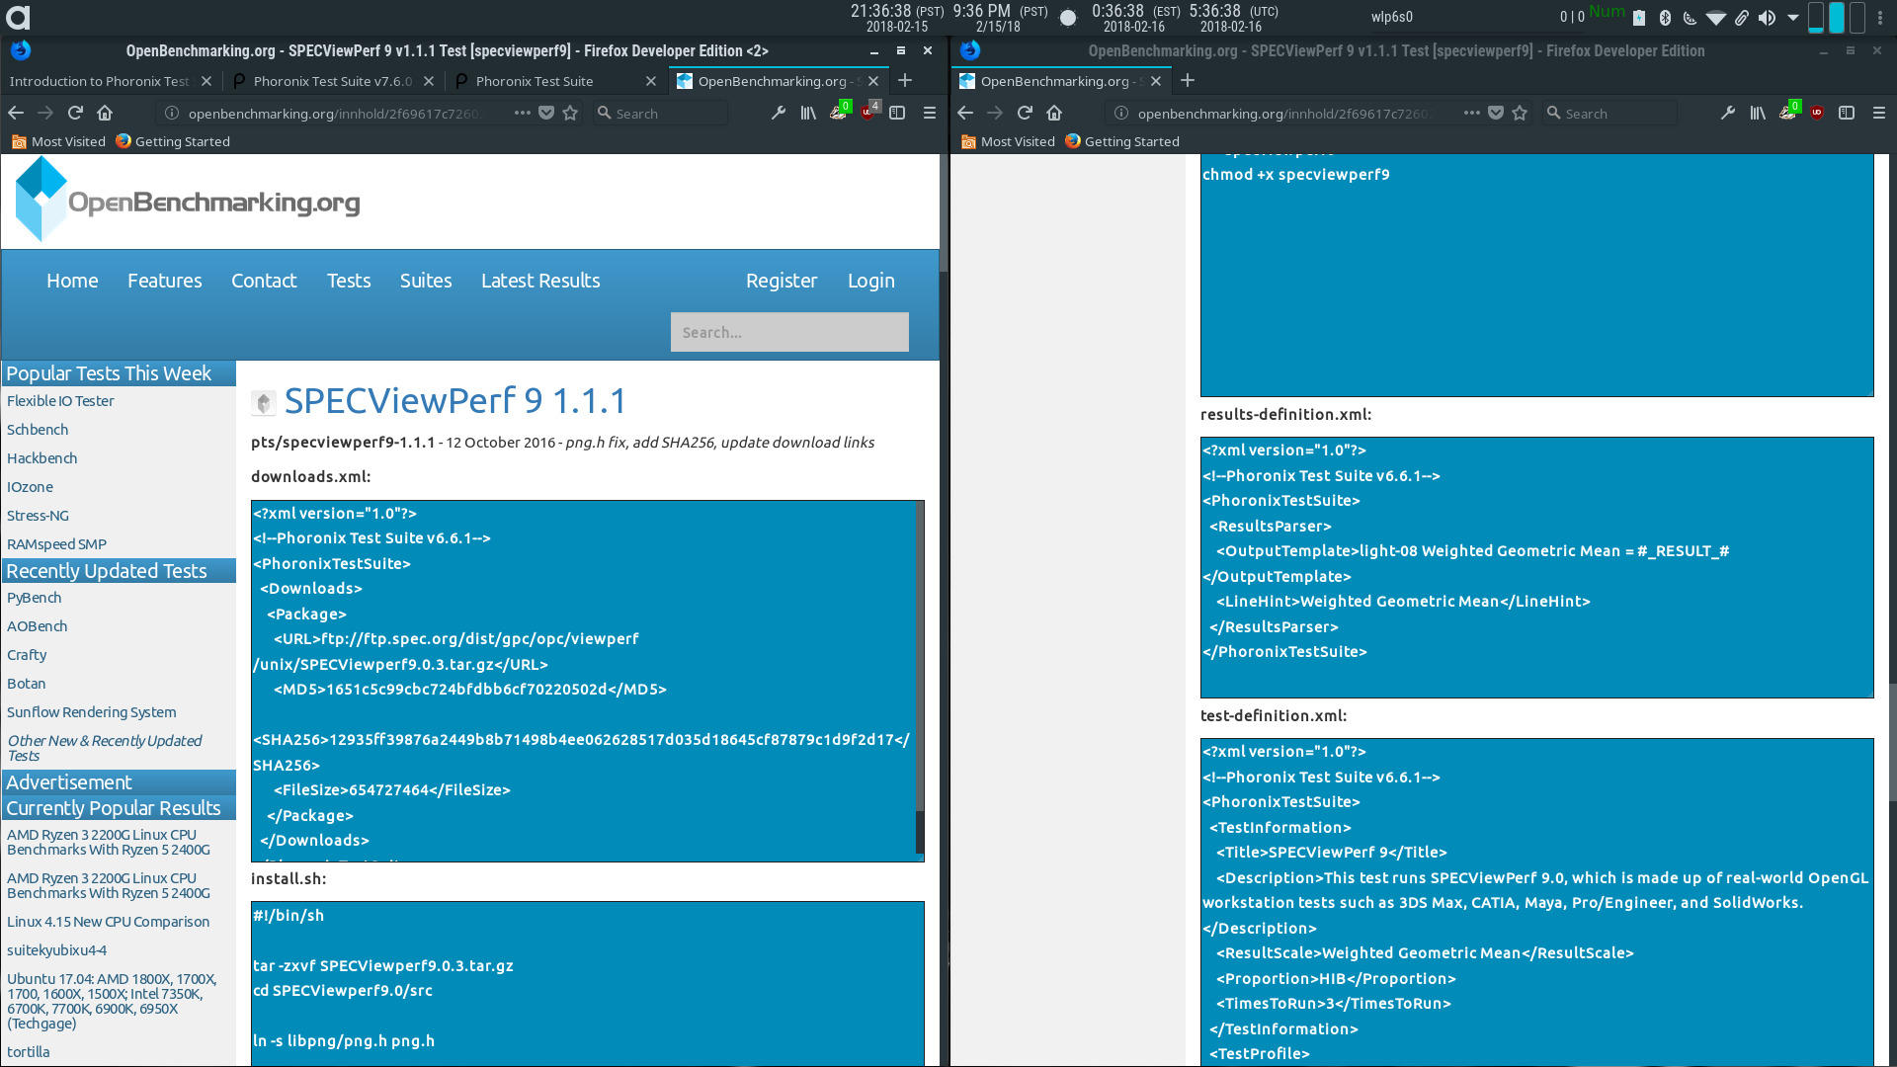1897x1067 pixels.
Task: Open Flexible IO Tester test link
Action: pos(60,401)
